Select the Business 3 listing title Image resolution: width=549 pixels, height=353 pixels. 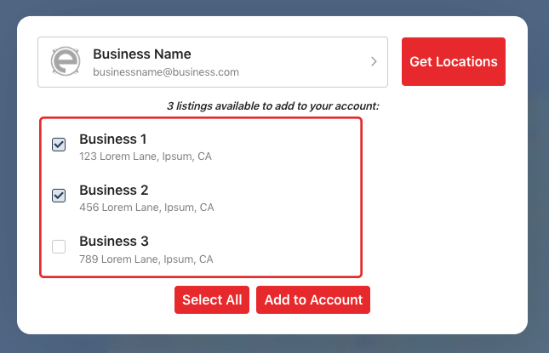click(x=114, y=241)
